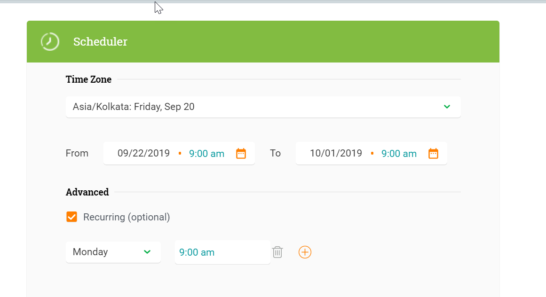Edit the To date 10/01/2019

tap(336, 153)
